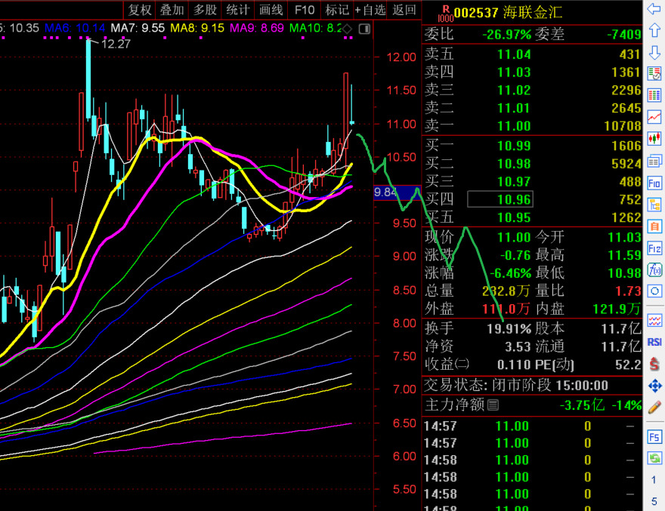This screenshot has width=665, height=511.
Task: Click the MA9 magenta legend label
Action: [x=257, y=29]
